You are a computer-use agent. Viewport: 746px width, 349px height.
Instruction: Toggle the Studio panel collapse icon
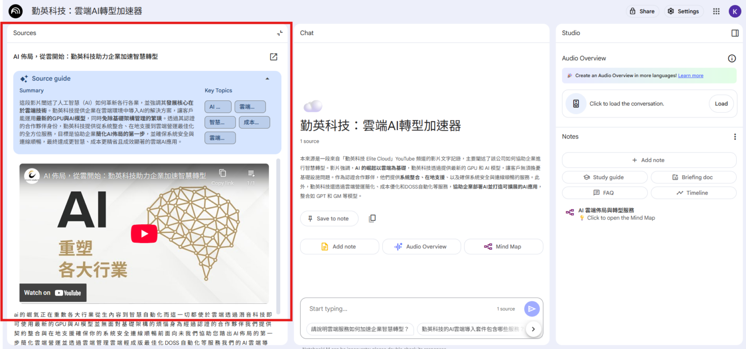click(735, 33)
